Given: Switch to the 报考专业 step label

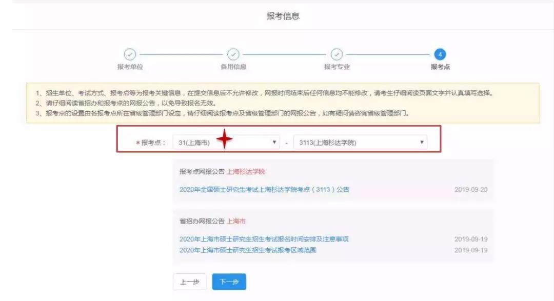Looking at the screenshot, I should pyautogui.click(x=337, y=67).
